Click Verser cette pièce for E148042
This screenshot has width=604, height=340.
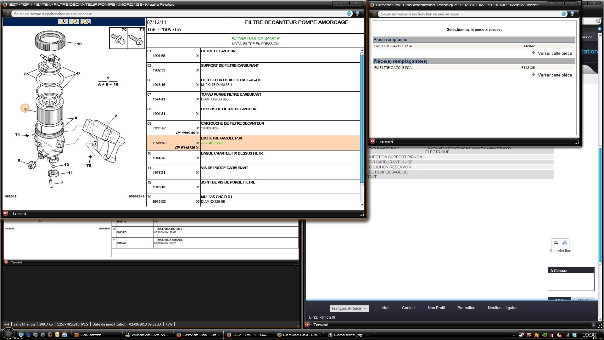tap(555, 53)
